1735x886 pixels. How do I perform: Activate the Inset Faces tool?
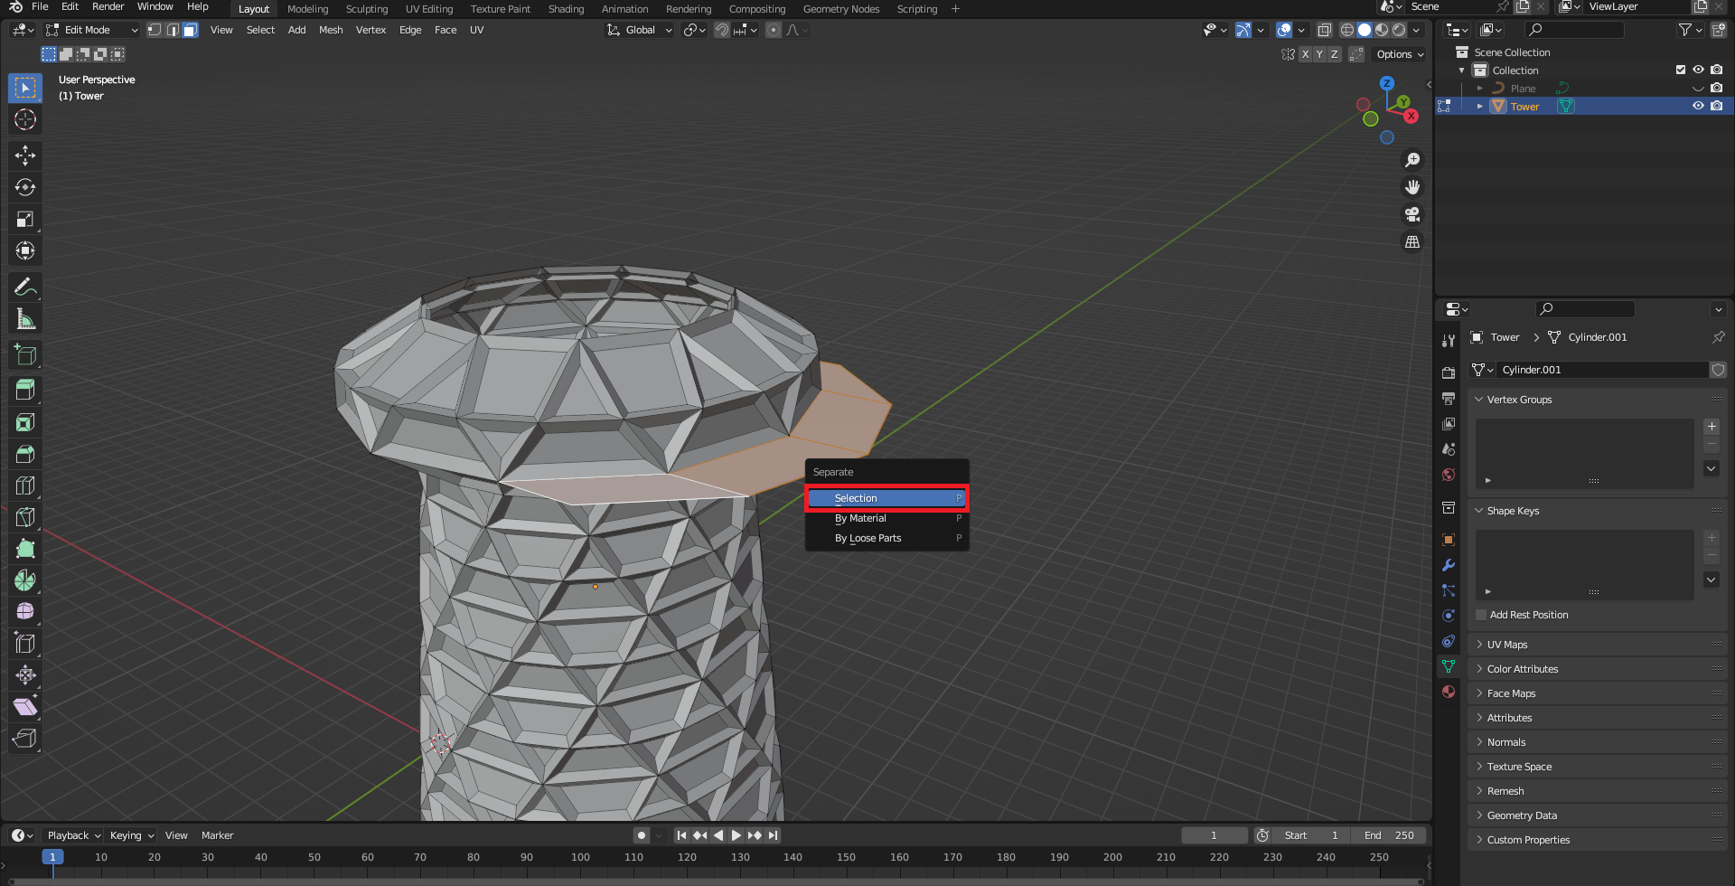tap(25, 422)
